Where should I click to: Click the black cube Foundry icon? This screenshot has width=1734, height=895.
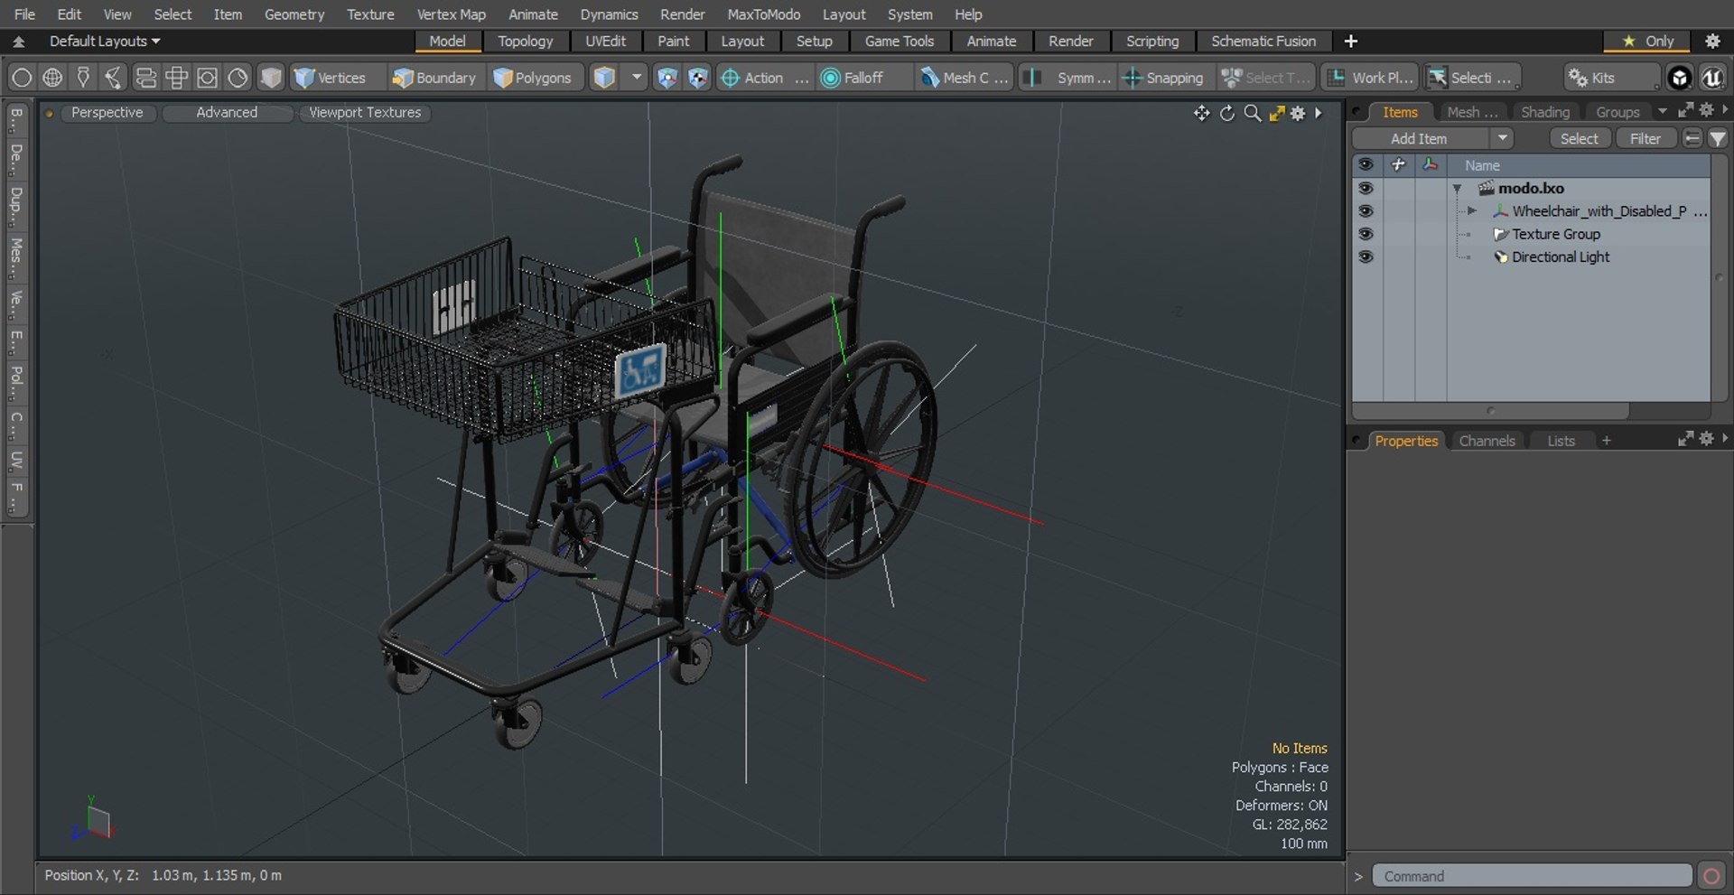click(1679, 78)
